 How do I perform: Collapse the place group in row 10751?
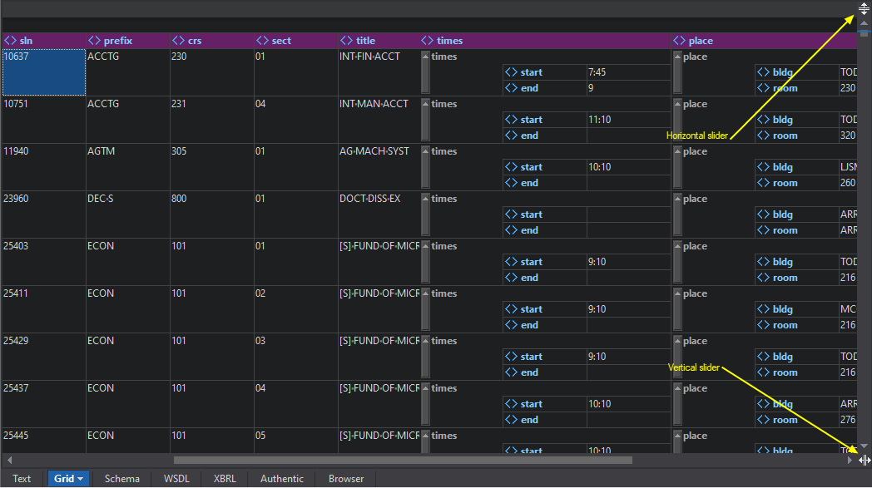point(677,120)
